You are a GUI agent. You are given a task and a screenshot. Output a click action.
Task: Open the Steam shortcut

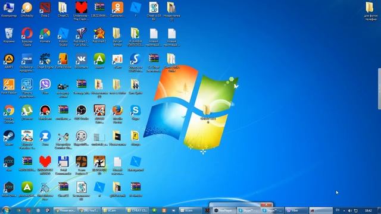click(x=9, y=139)
